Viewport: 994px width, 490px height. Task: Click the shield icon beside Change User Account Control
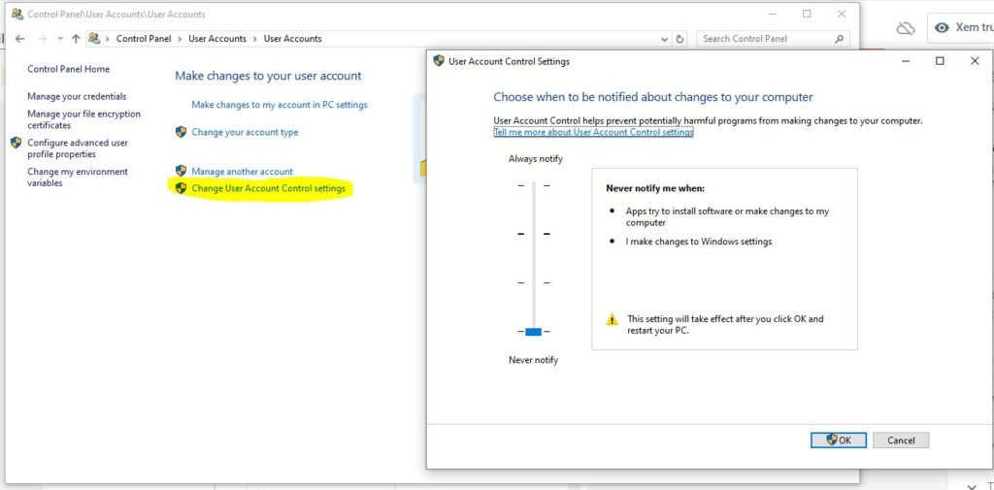pos(181,187)
